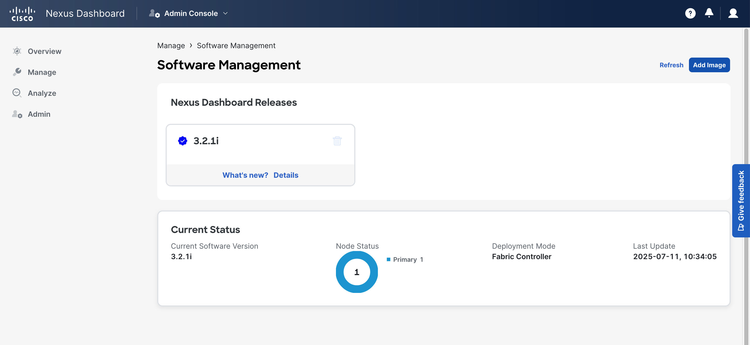Expand the Admin Console dropdown chevron

pyautogui.click(x=225, y=13)
